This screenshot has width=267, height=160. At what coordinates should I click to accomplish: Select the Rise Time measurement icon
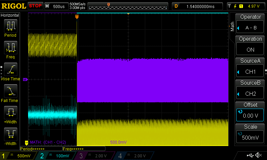tap(11, 69)
